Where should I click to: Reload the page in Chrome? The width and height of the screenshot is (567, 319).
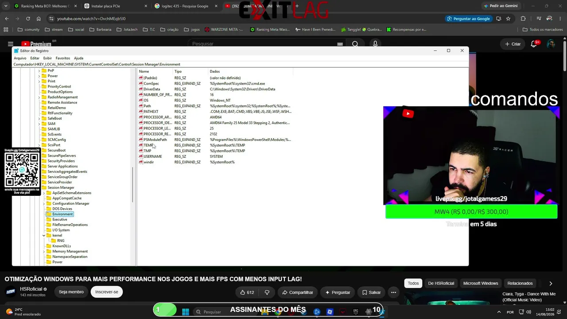[28, 19]
